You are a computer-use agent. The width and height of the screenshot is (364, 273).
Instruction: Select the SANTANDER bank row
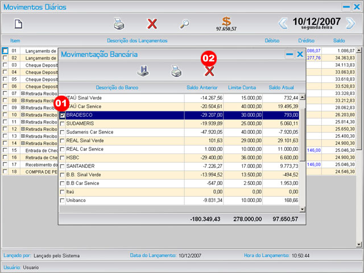[x=114, y=166]
